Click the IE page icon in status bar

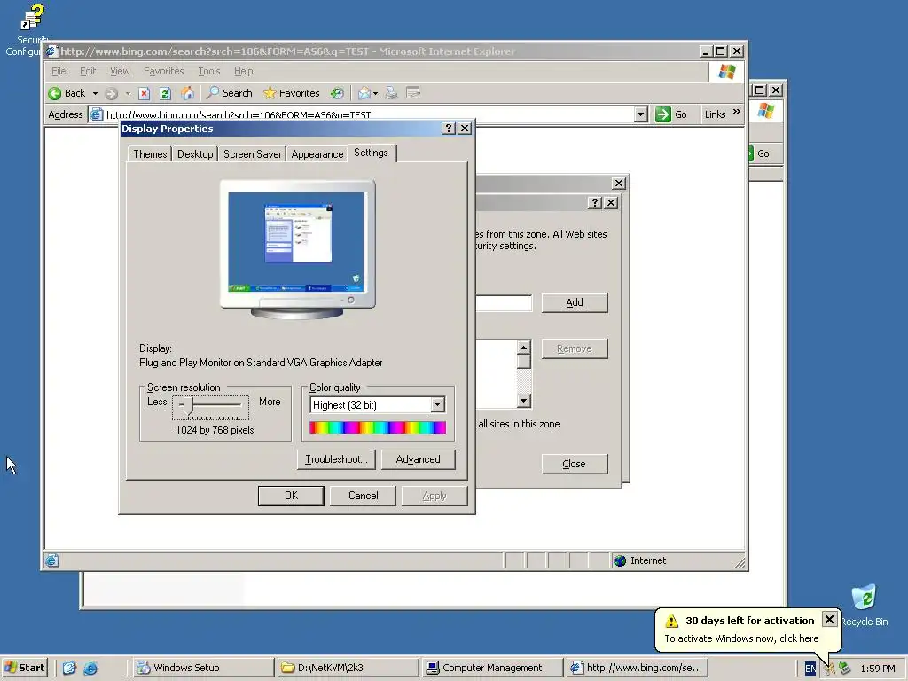pos(52,560)
